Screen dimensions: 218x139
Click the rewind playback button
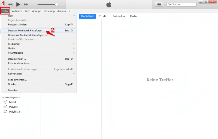coord(10,4)
